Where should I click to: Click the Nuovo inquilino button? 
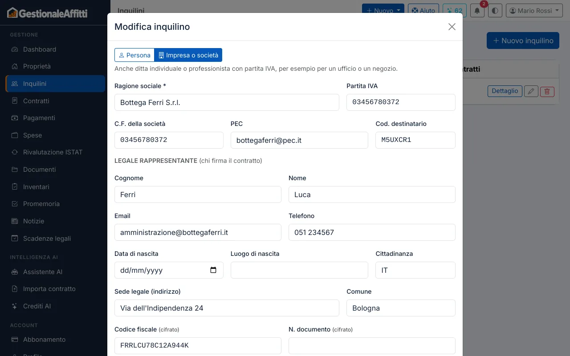click(523, 40)
